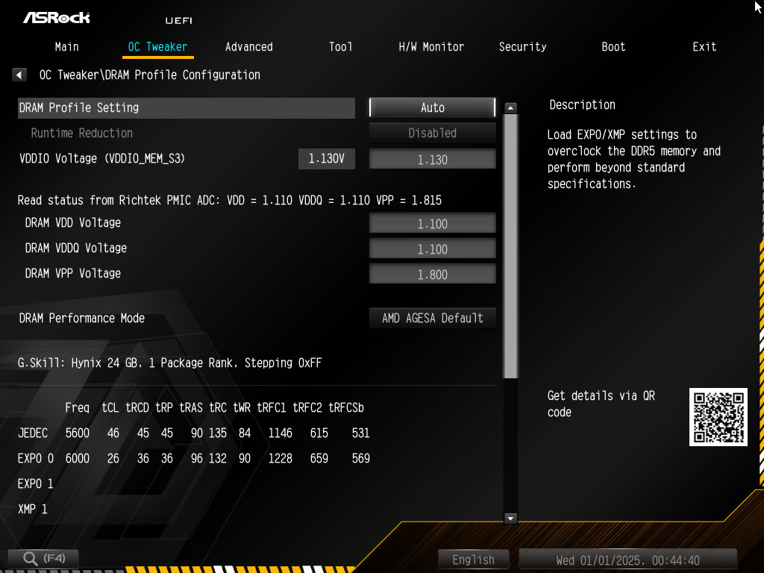Click the search magnifier (F4) button

coord(43,558)
